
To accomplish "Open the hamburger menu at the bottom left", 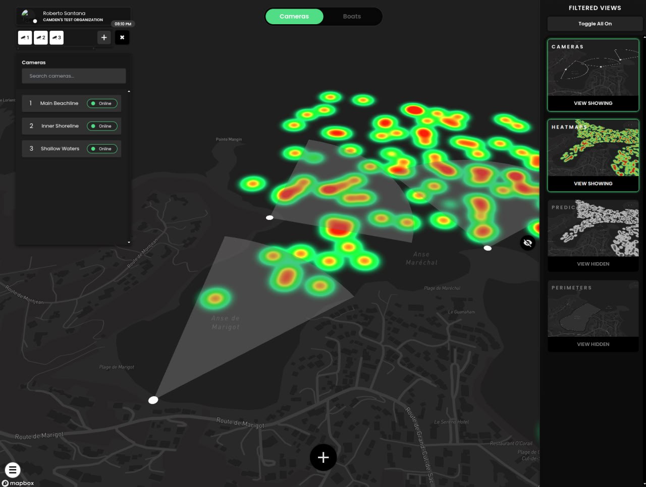I will tap(13, 470).
